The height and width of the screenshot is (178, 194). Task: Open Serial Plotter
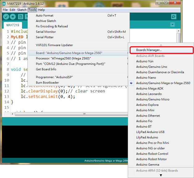[x=79, y=37]
